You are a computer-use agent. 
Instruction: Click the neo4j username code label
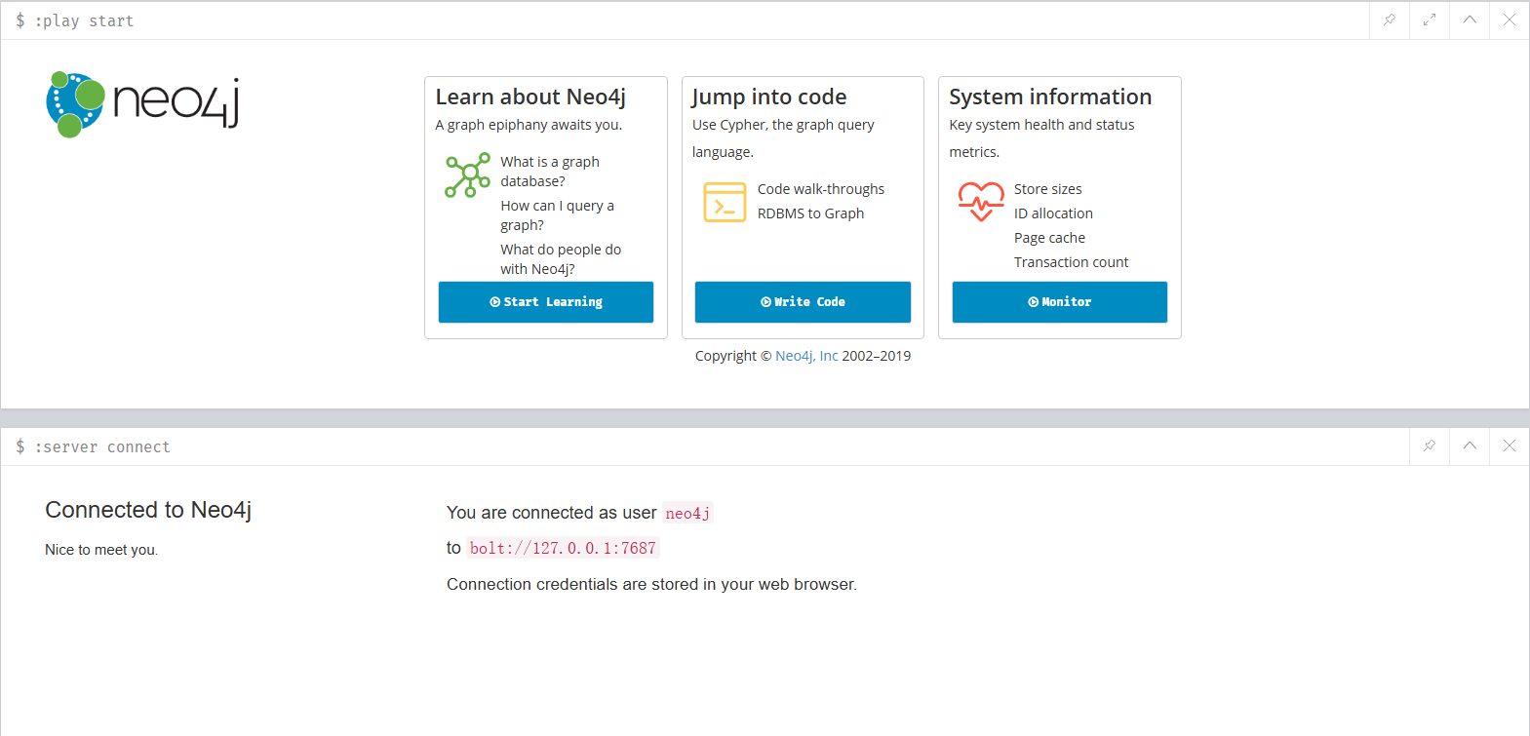coord(687,513)
